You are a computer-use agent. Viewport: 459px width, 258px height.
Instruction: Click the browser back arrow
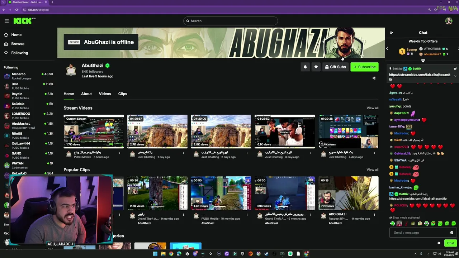pyautogui.click(x=4, y=10)
